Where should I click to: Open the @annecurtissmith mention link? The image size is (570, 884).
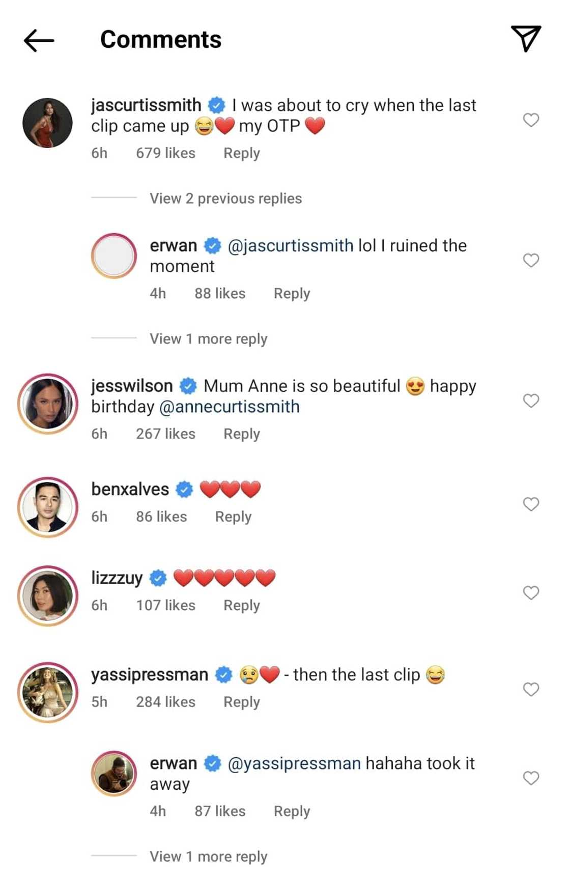point(230,407)
